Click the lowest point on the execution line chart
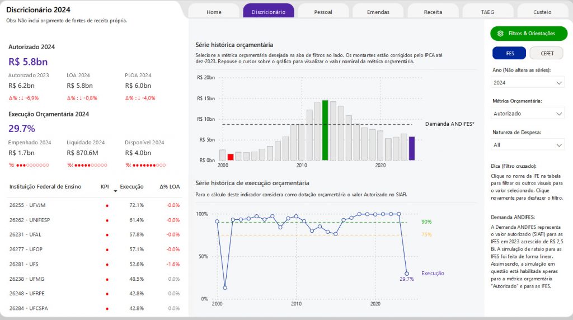The height and width of the screenshot is (320, 573). tap(225, 288)
